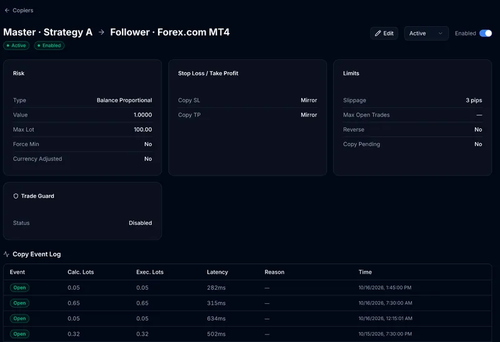Viewport: 500px width, 342px height.
Task: Click the green Active status badge
Action: 16,46
